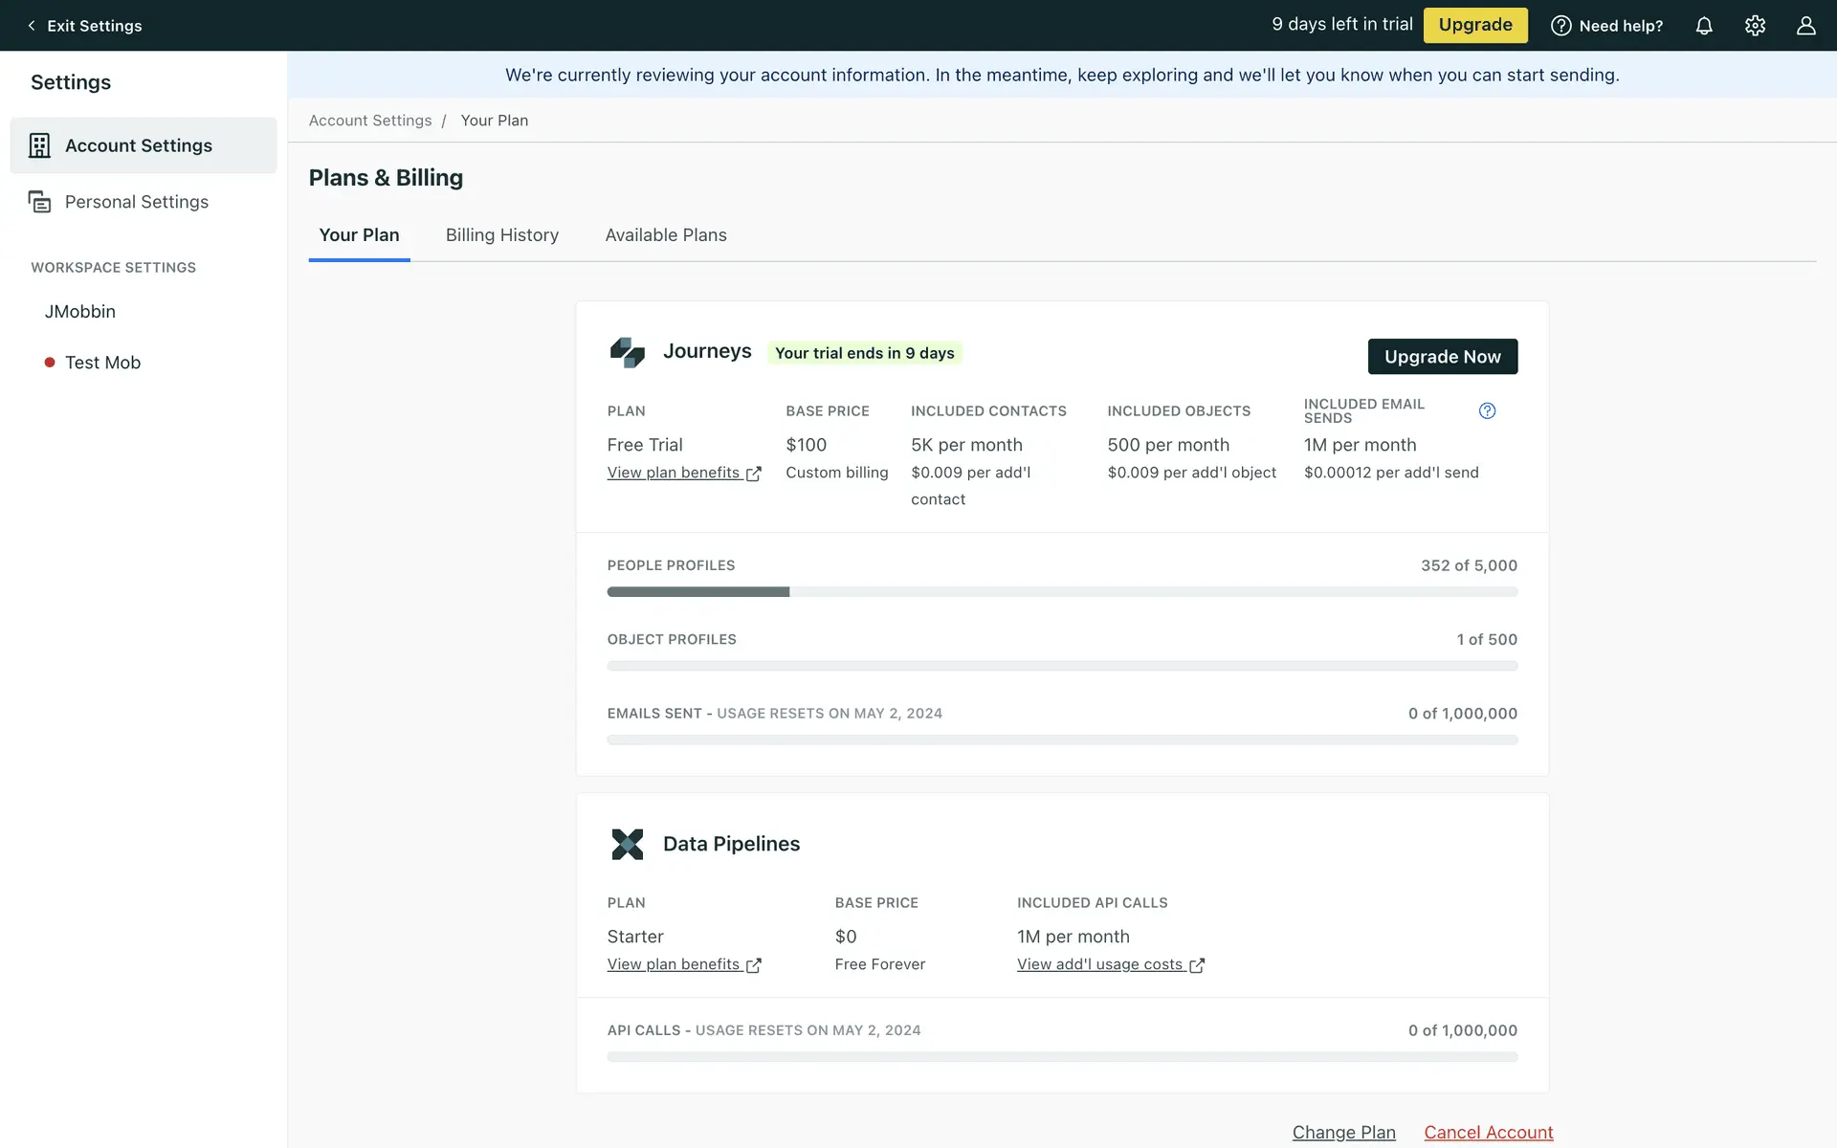1837x1148 pixels.
Task: Open the Available Plans tab
Action: tap(666, 235)
